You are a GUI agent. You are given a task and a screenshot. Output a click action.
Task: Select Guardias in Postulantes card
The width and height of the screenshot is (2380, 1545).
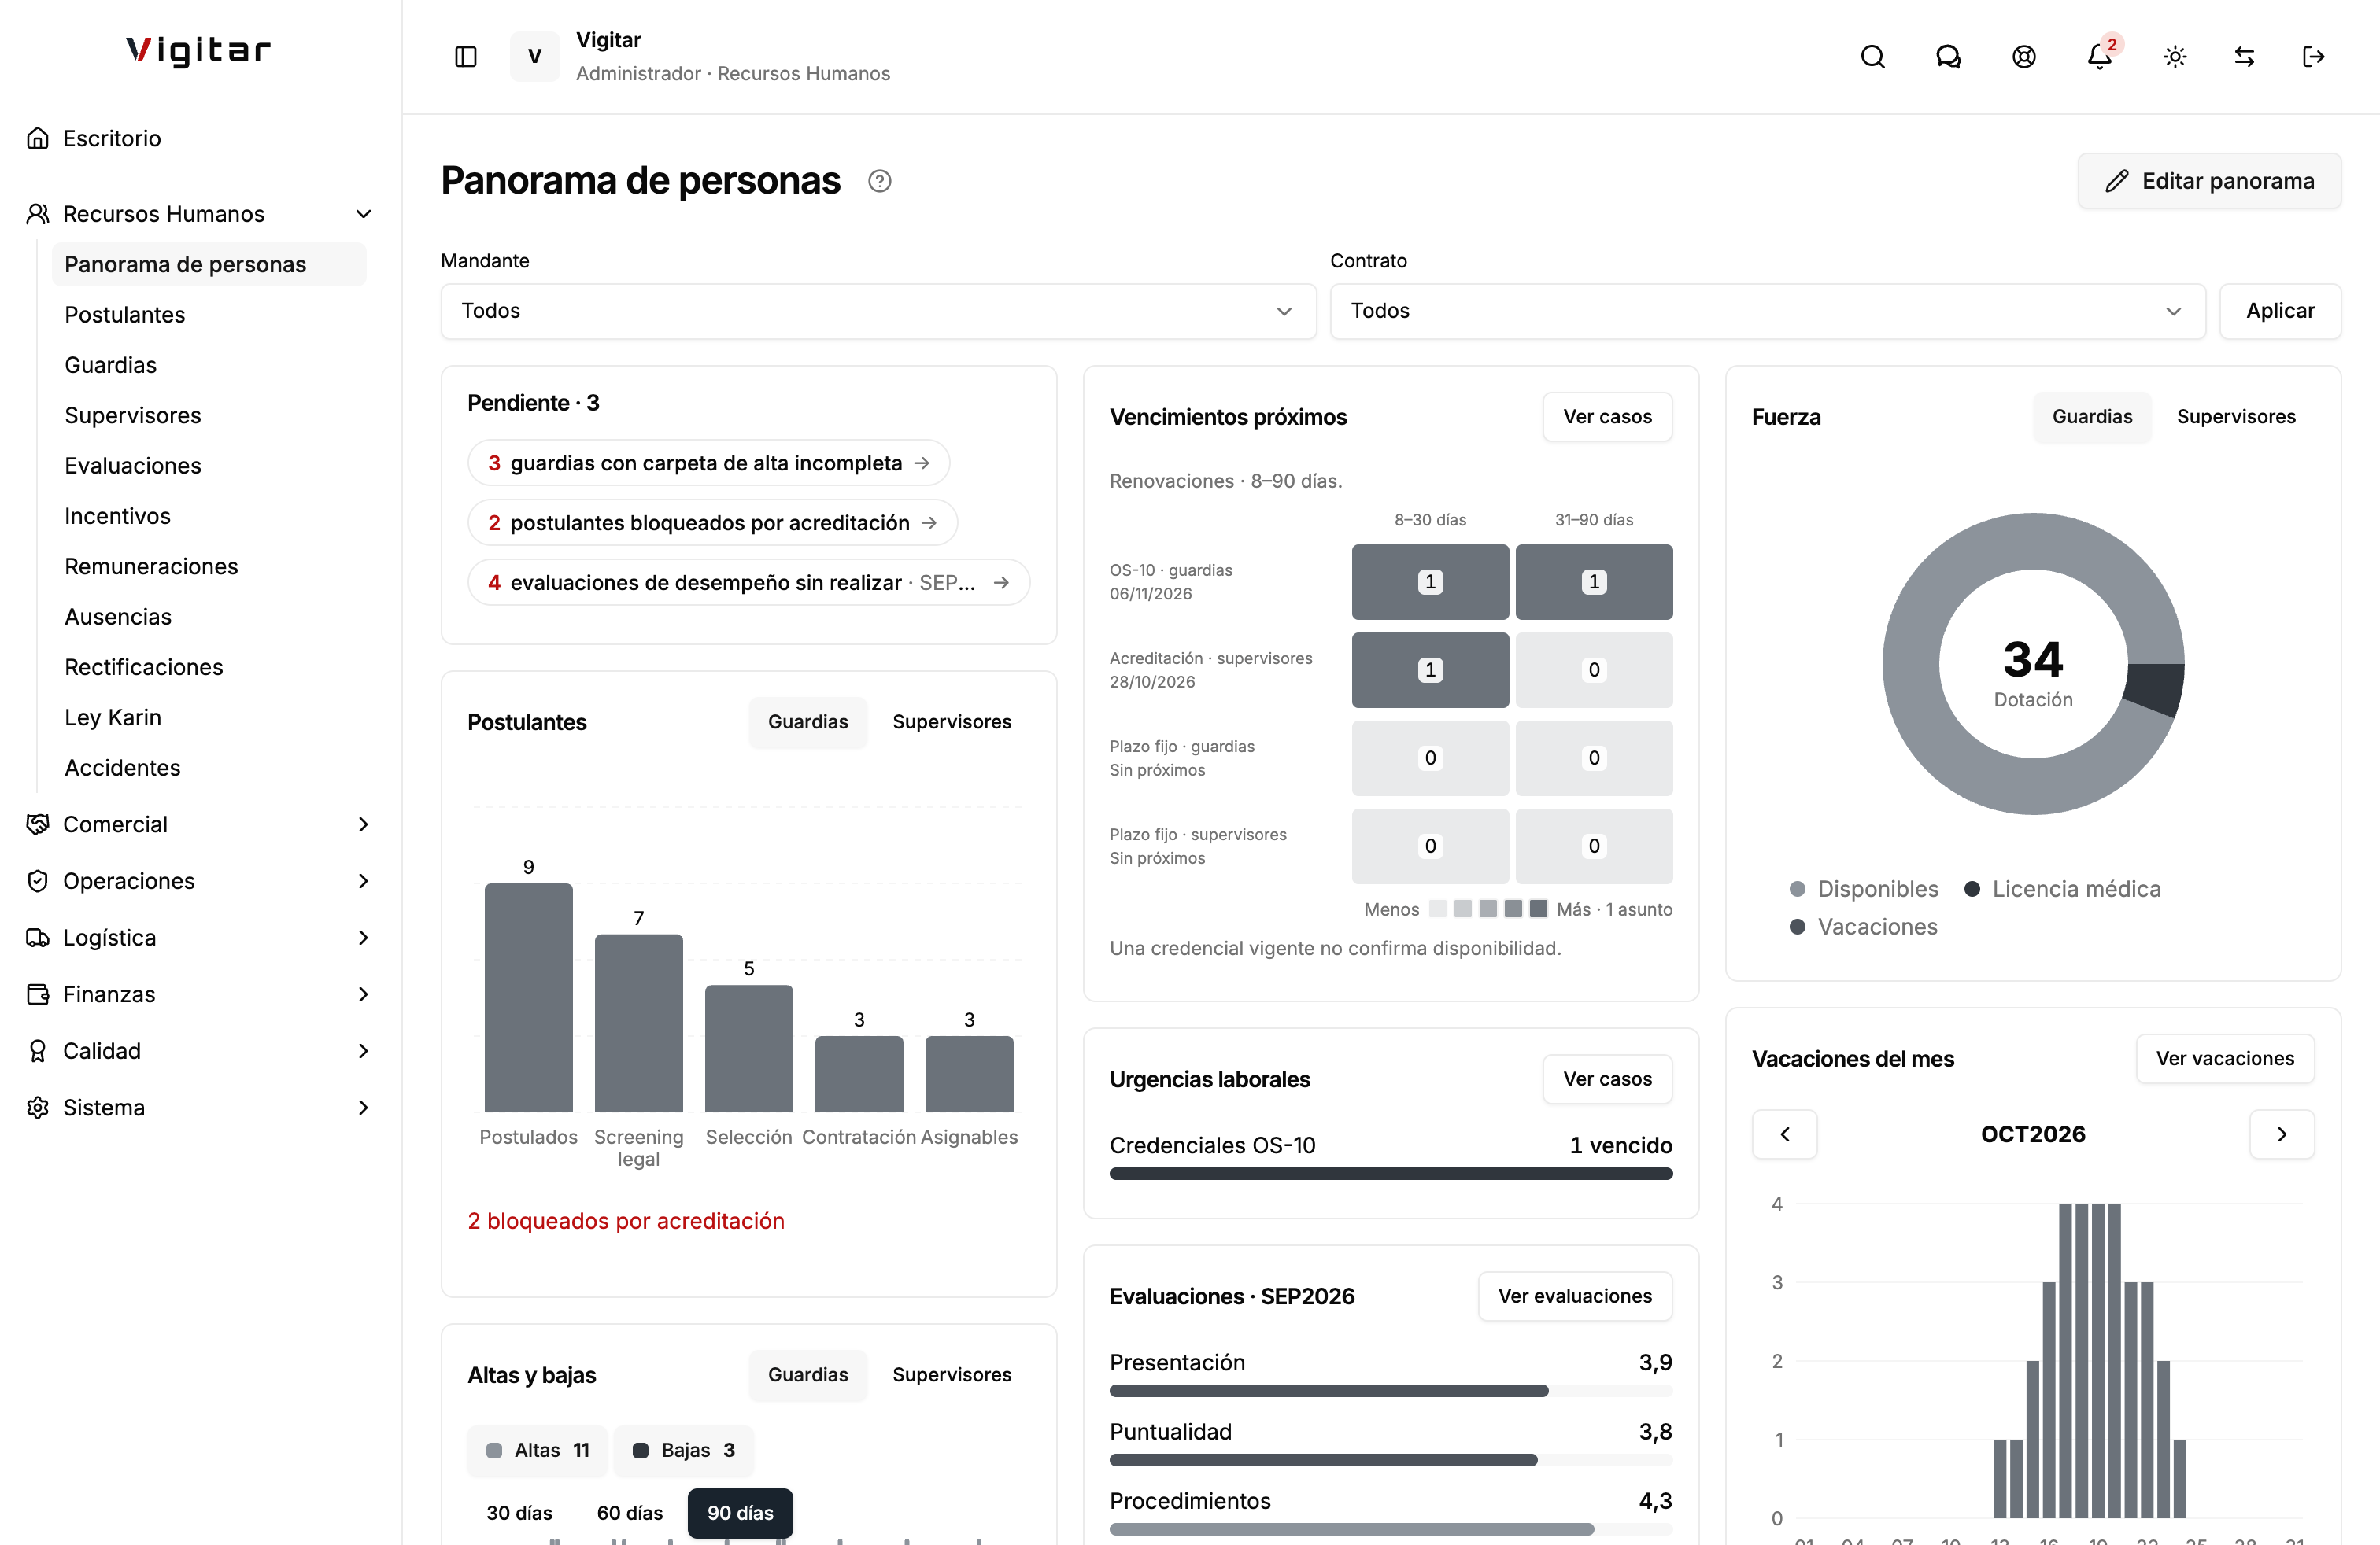pyautogui.click(x=808, y=721)
